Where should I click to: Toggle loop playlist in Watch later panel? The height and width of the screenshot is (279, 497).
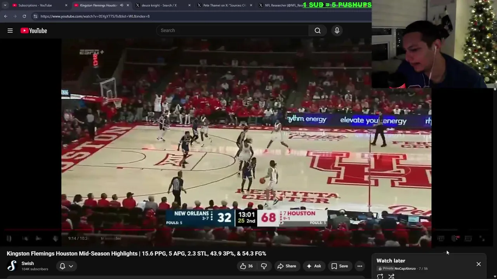point(380,276)
